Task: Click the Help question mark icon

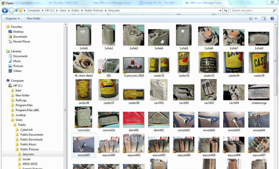Action: (272, 18)
